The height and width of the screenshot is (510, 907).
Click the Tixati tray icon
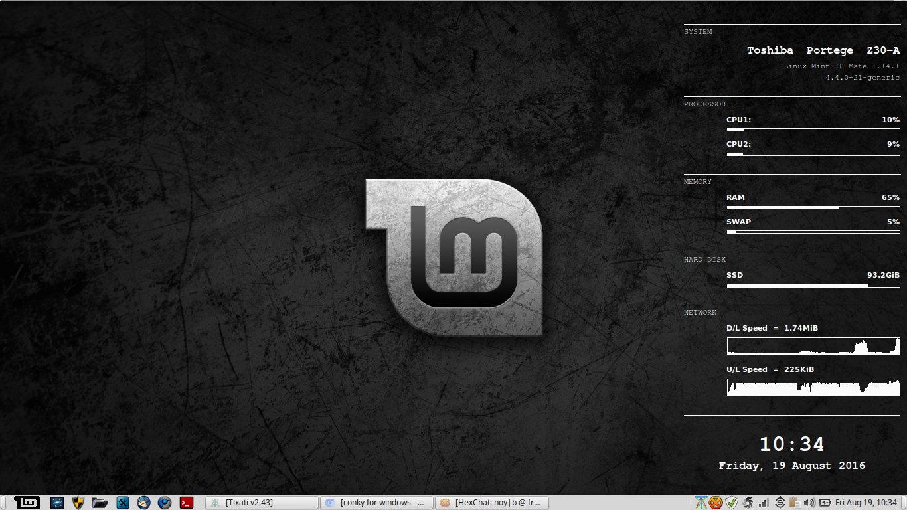coord(701,503)
